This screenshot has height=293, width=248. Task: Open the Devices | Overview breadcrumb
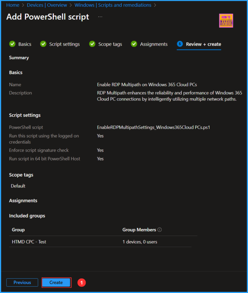click(x=47, y=5)
